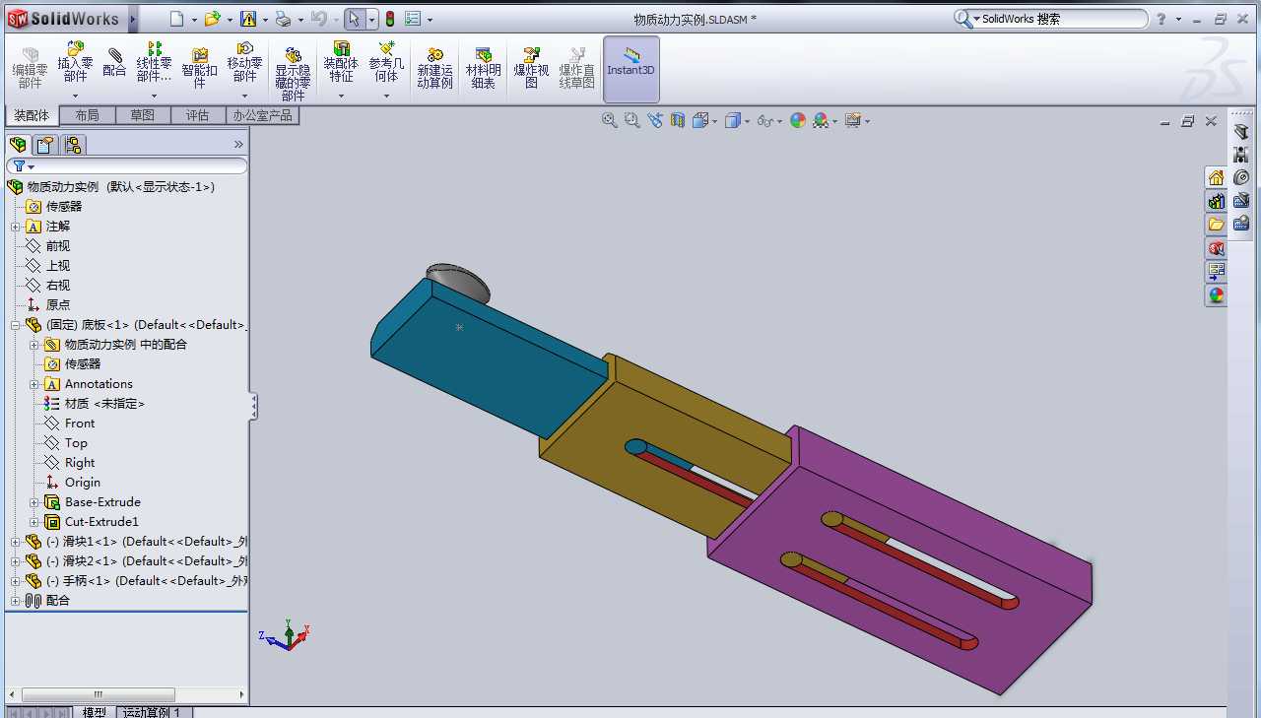1261x718 pixels.
Task: Expand the 滑块1<1> component node
Action: coord(15,542)
